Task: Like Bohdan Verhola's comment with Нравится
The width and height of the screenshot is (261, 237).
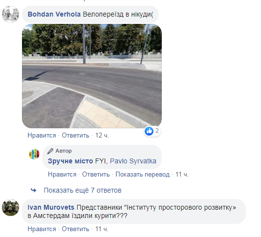Action: click(x=42, y=136)
